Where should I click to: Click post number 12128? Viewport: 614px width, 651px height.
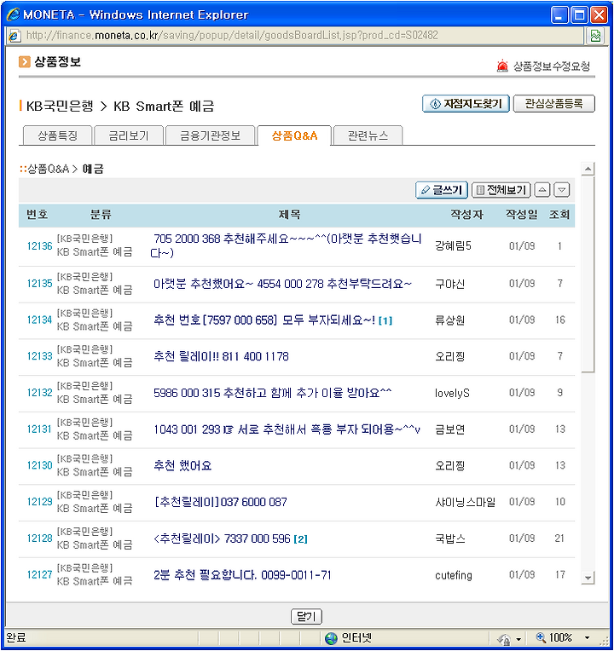click(39, 539)
